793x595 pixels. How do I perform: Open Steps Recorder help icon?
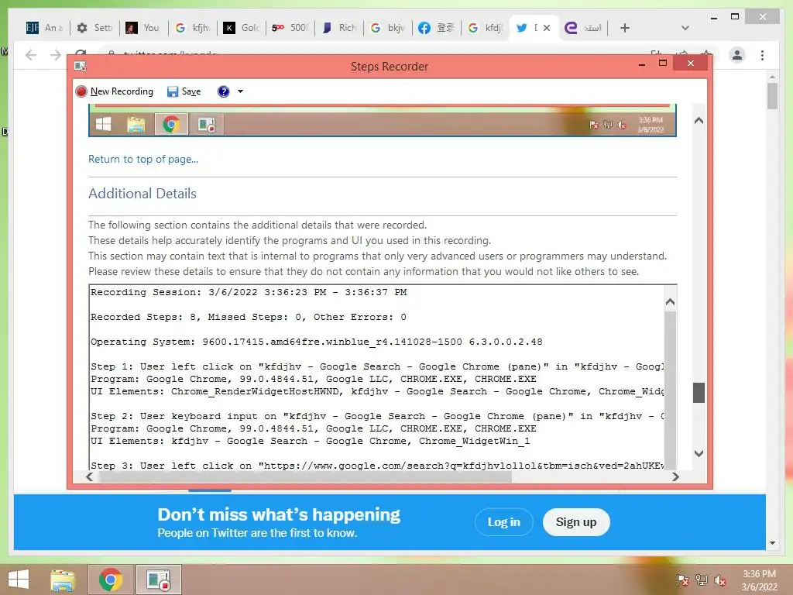click(224, 91)
